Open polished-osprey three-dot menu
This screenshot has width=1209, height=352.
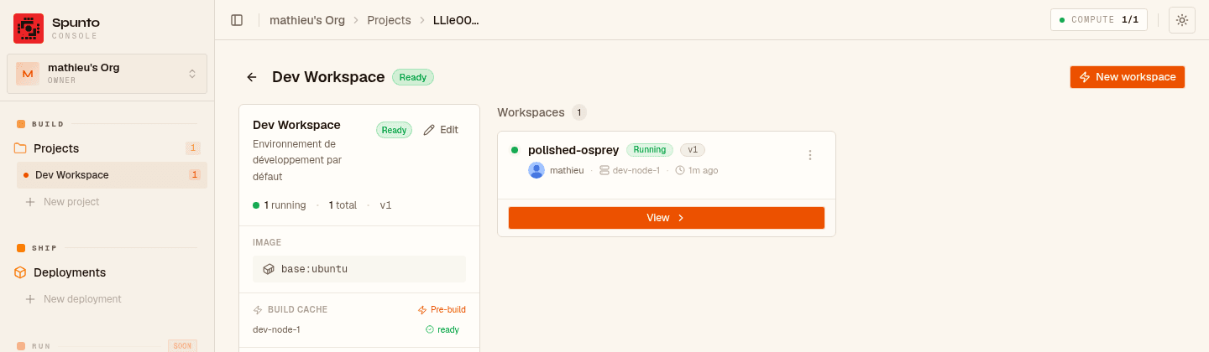coord(810,155)
